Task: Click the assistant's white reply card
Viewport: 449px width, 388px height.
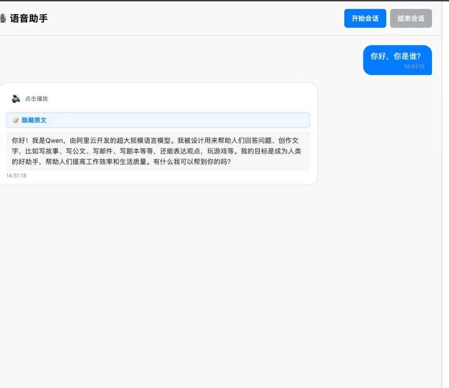Action: [x=158, y=133]
